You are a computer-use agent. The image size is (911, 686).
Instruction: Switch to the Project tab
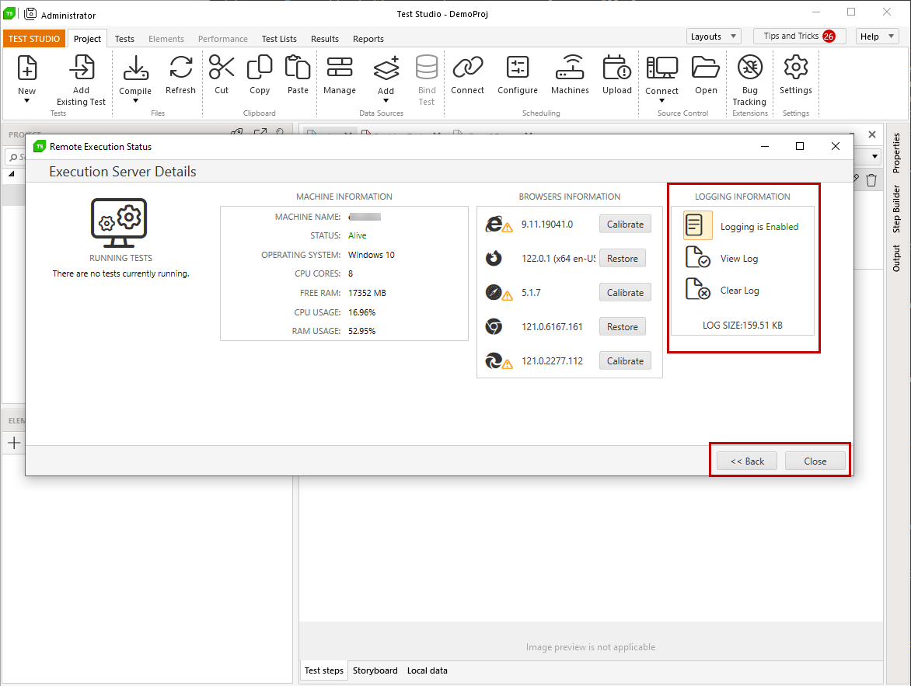[x=88, y=39]
